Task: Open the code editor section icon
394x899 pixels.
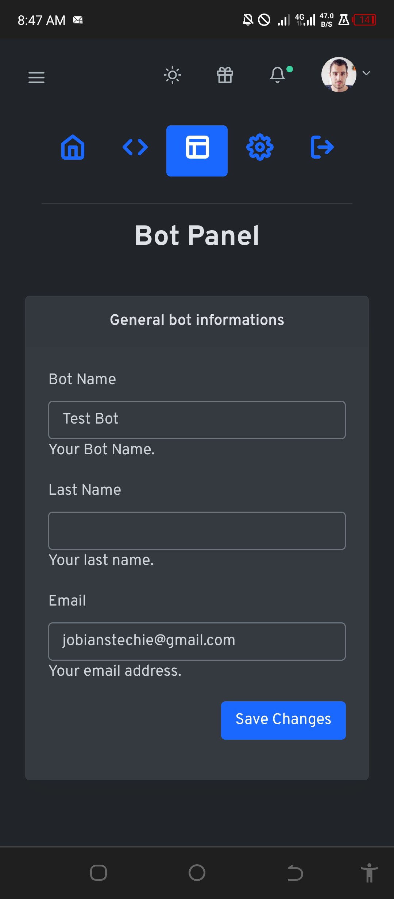Action: (x=135, y=147)
